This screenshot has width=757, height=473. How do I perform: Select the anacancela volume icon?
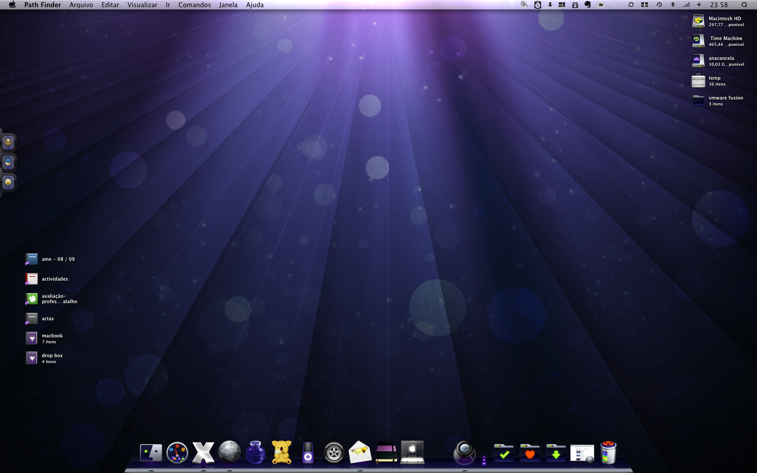pos(698,61)
